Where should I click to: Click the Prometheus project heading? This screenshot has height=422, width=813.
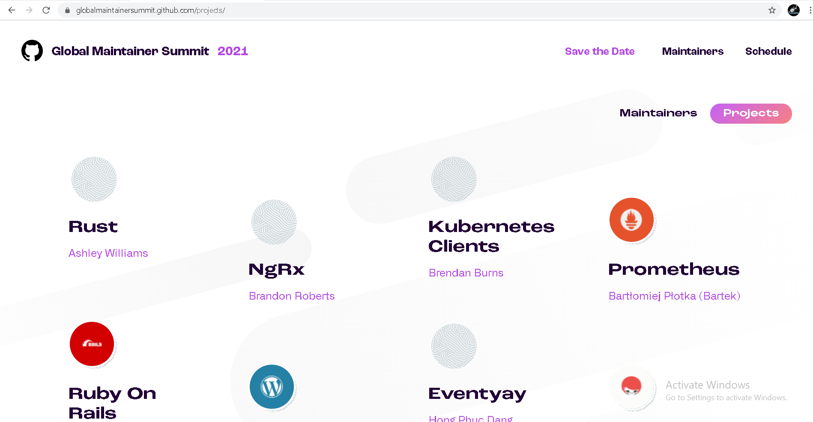click(x=674, y=269)
